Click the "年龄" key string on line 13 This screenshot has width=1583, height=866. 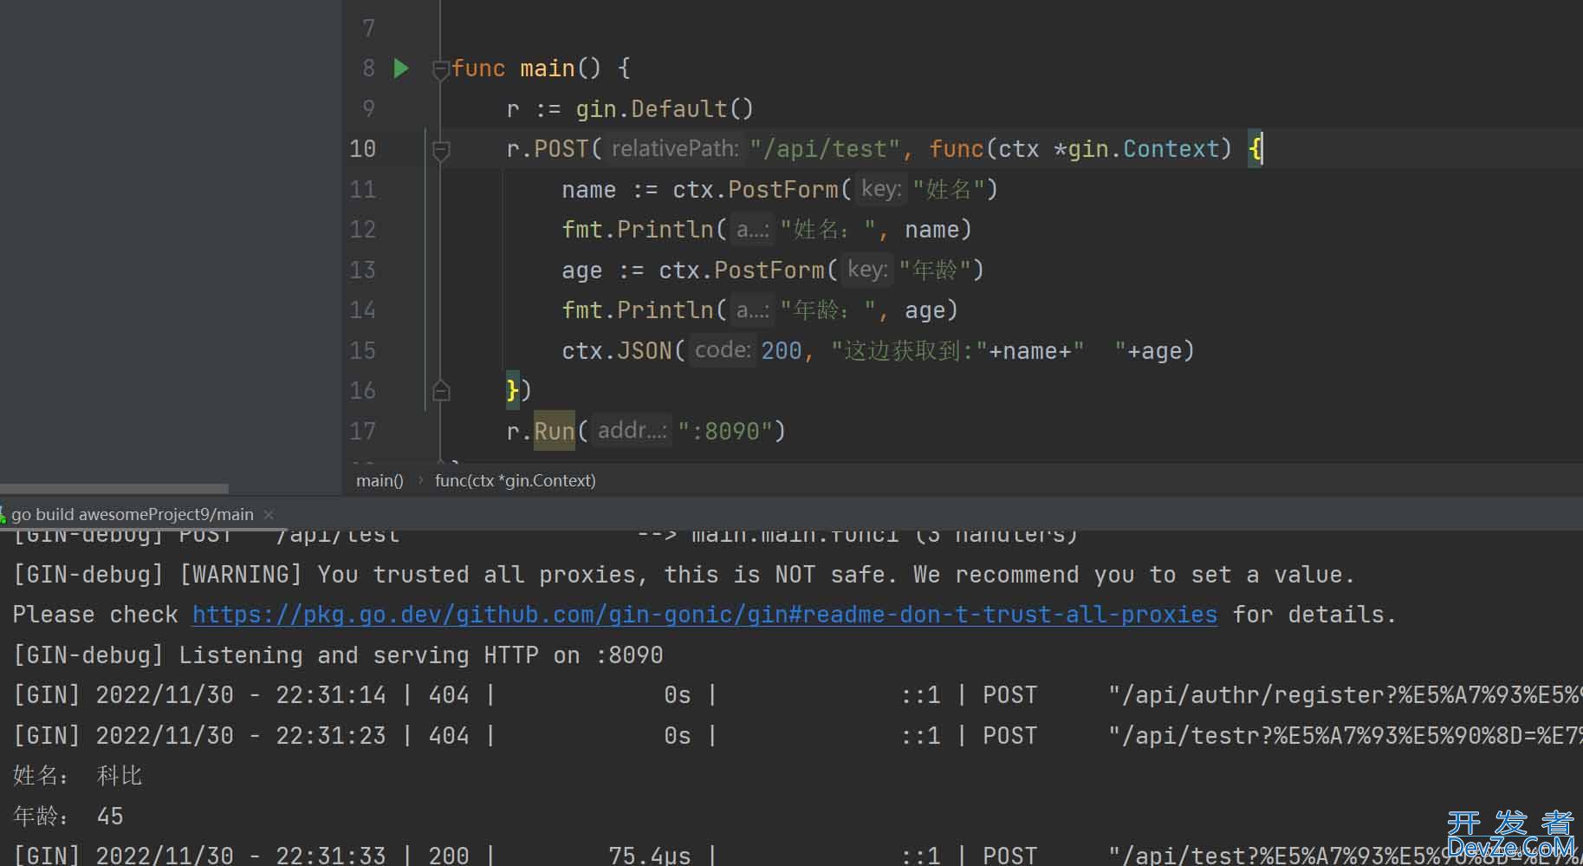coord(935,270)
